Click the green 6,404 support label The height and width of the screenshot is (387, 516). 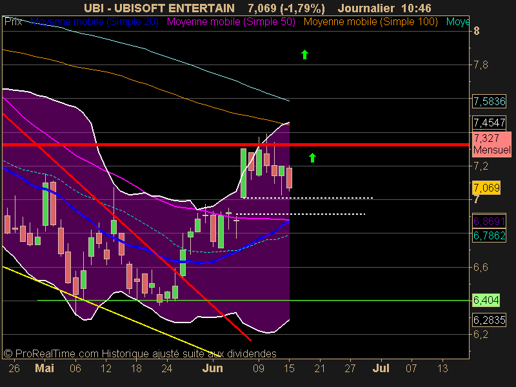click(486, 300)
